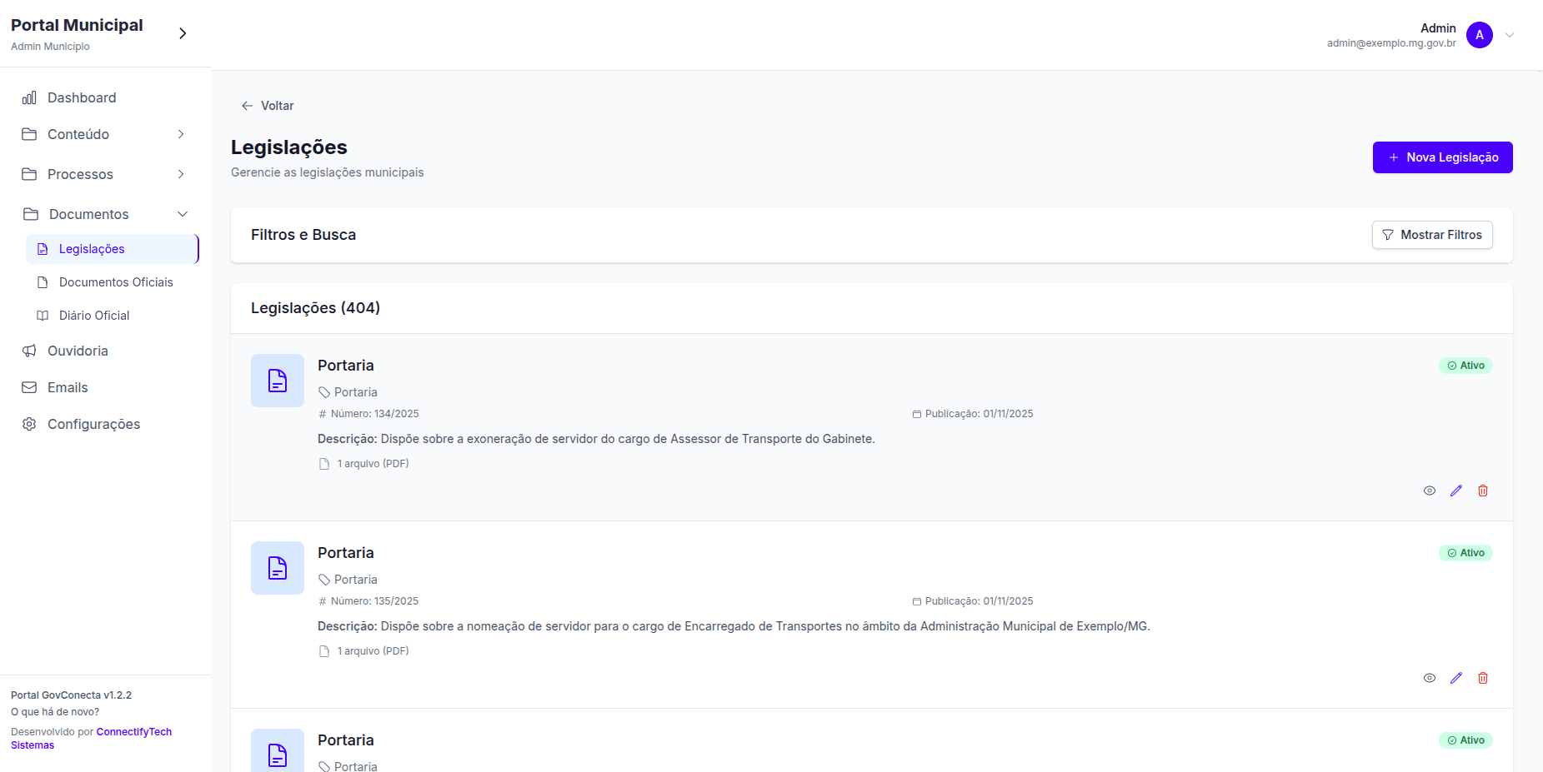Click the document icon for Portaria 134/2025

coord(277,381)
